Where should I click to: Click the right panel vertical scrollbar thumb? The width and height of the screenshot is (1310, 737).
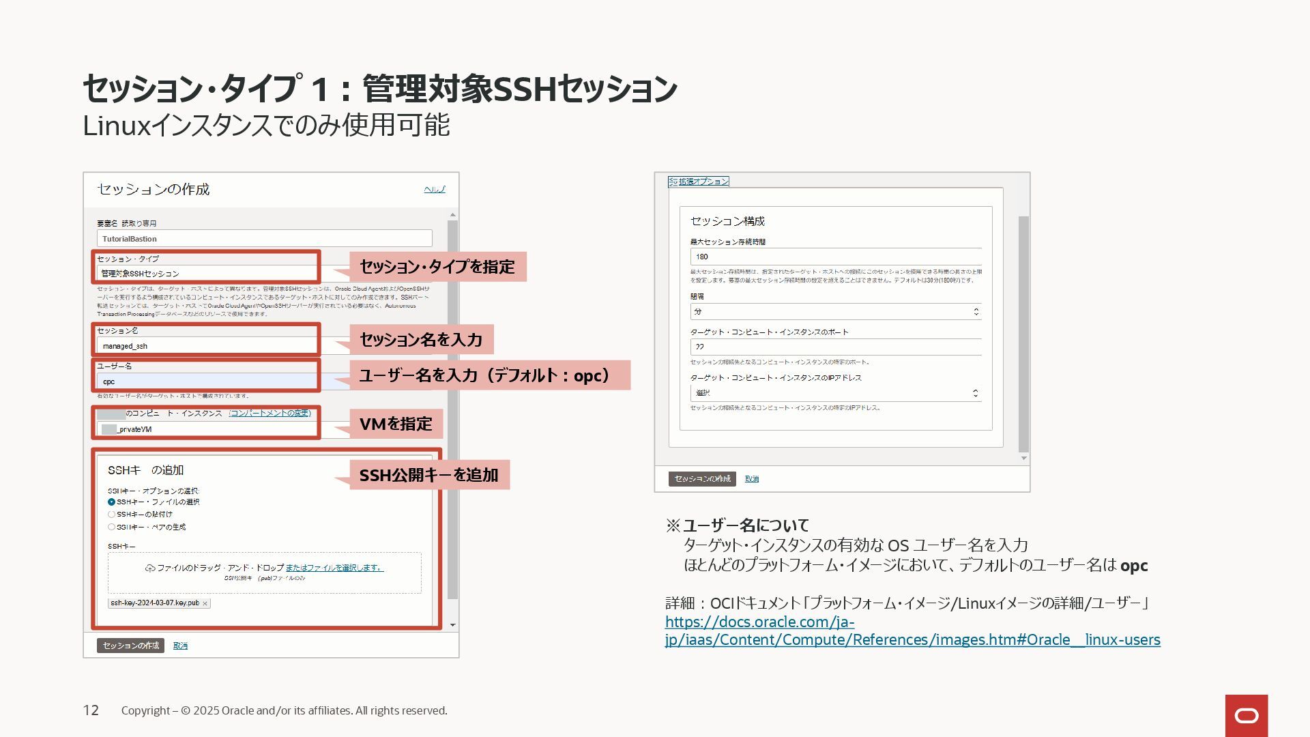pos(1023,334)
